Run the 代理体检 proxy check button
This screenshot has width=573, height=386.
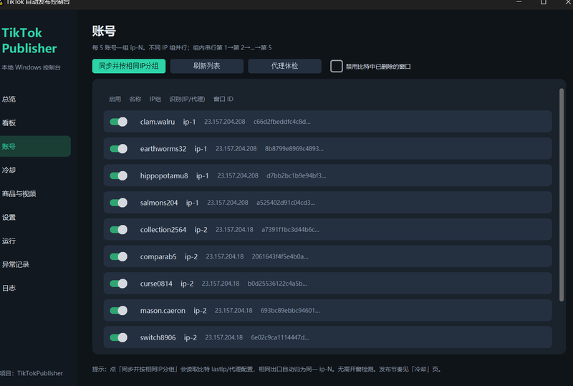point(284,66)
